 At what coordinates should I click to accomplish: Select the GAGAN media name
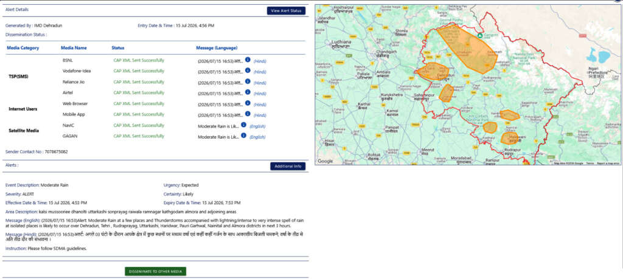[x=69, y=136]
